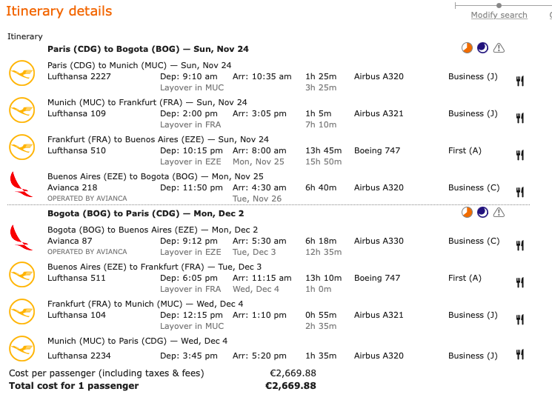Click the Lufthansa logo for flight 104
552x400 pixels.
pyautogui.click(x=22, y=311)
